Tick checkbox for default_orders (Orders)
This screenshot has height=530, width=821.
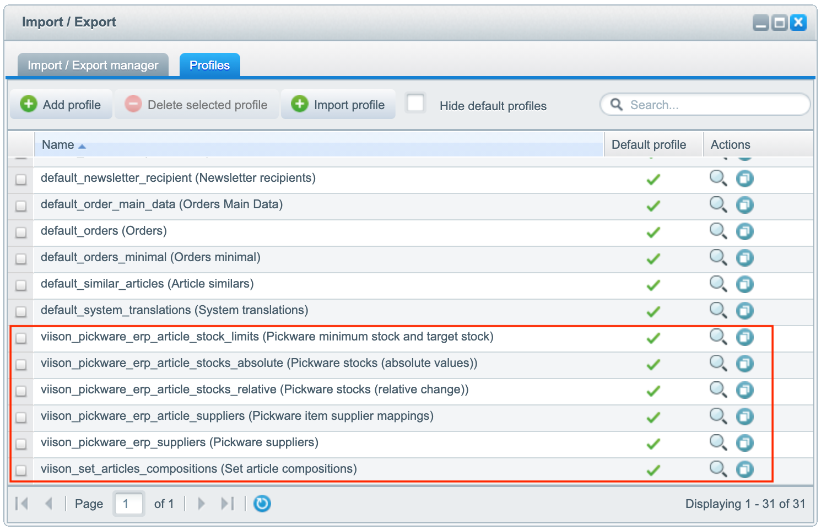pos(21,232)
